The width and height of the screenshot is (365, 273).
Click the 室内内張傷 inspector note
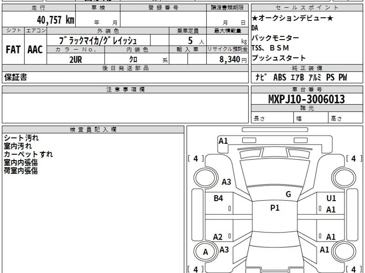tap(21, 163)
